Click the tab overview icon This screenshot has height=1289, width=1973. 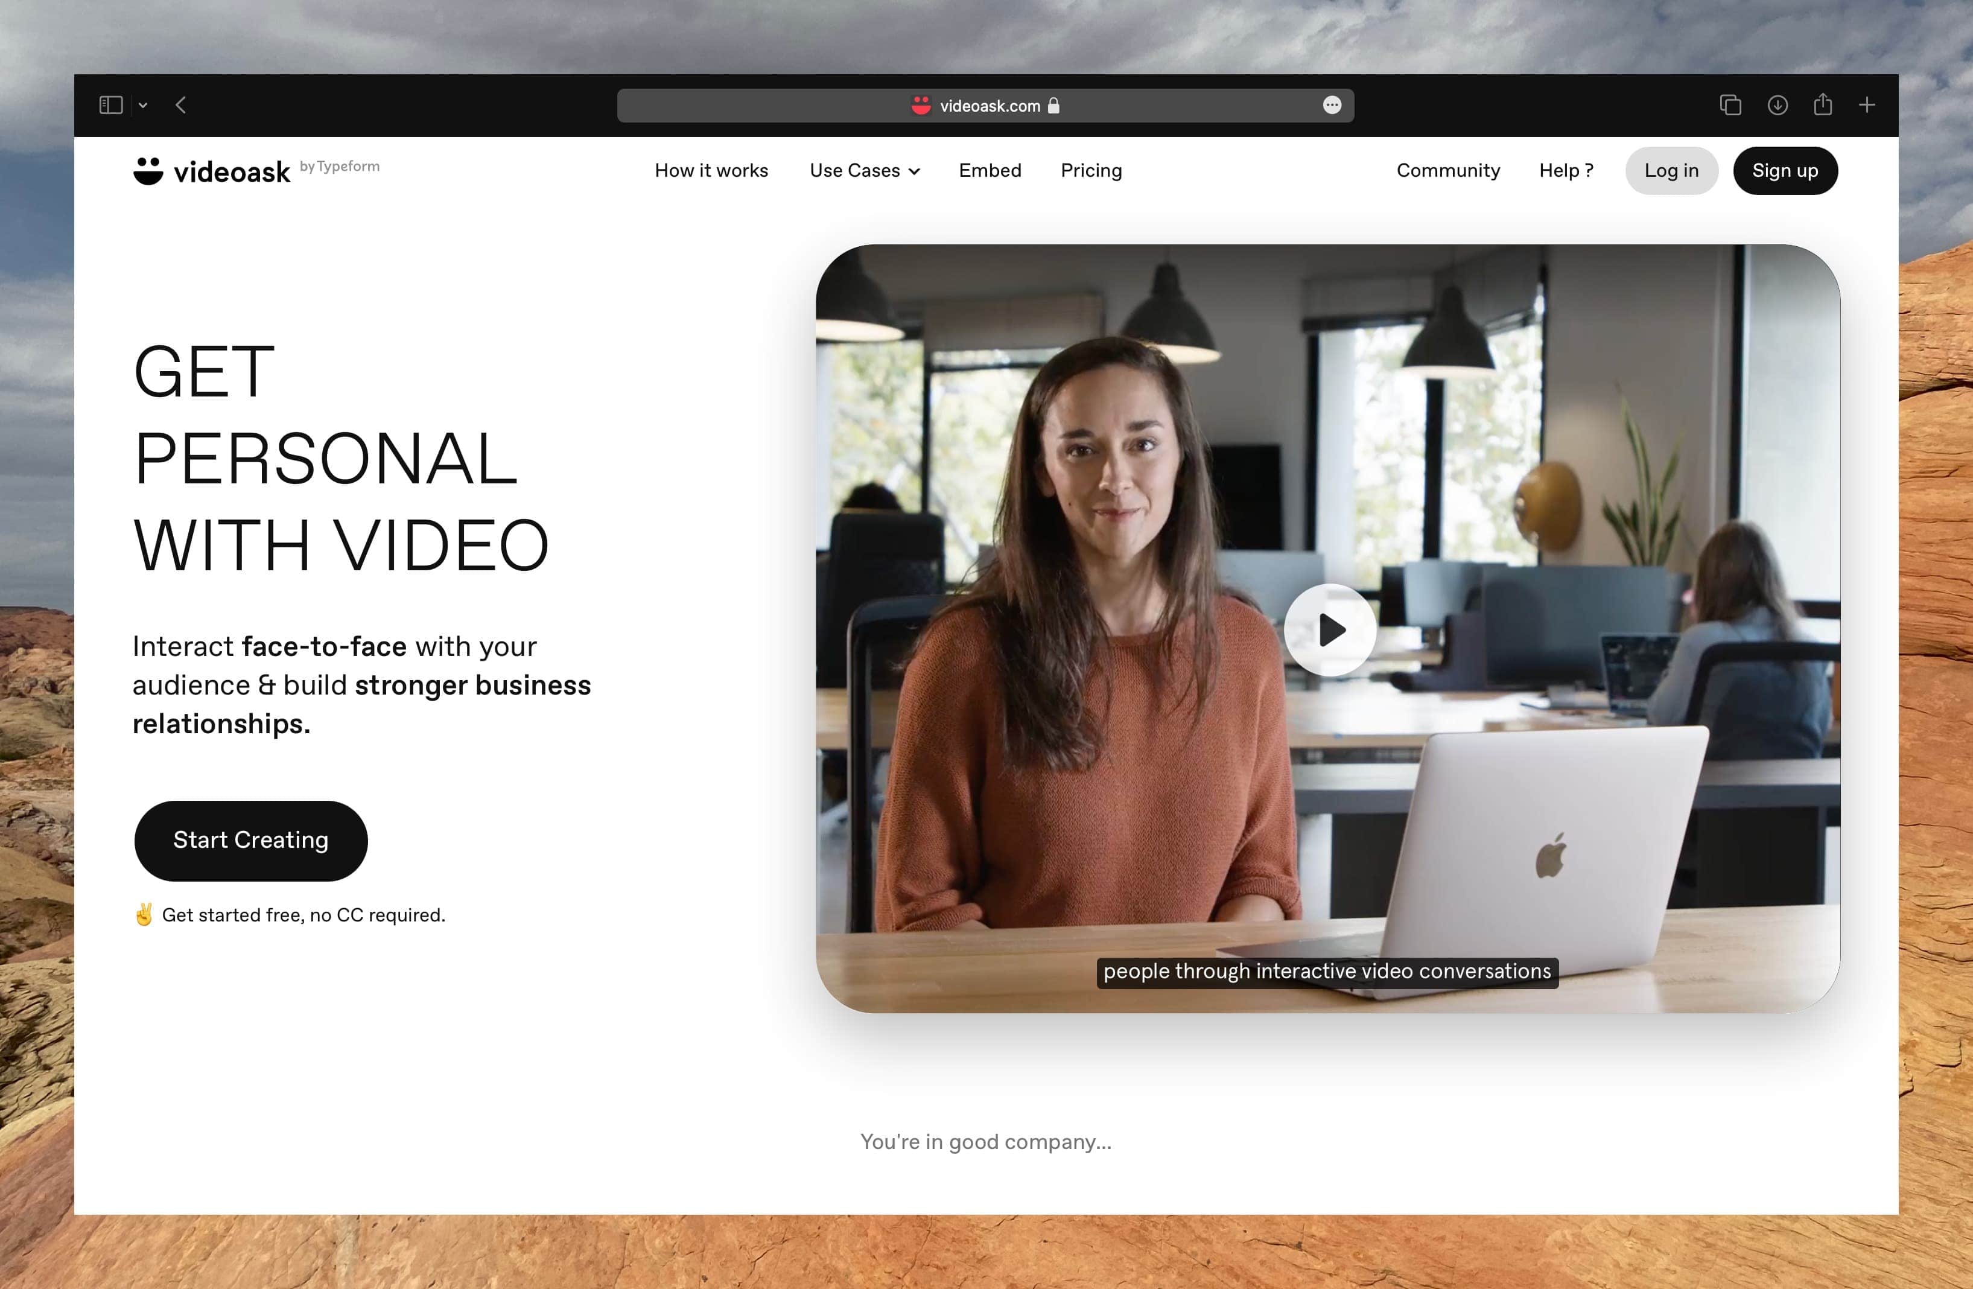pos(1731,105)
